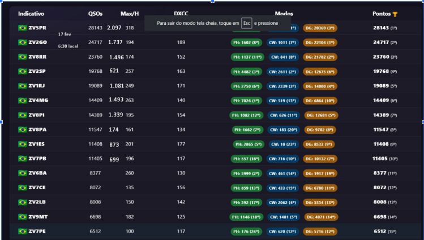Click the flag icon in ZV8PA row

pos(23,129)
